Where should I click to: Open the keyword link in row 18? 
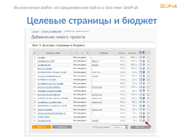44,121
